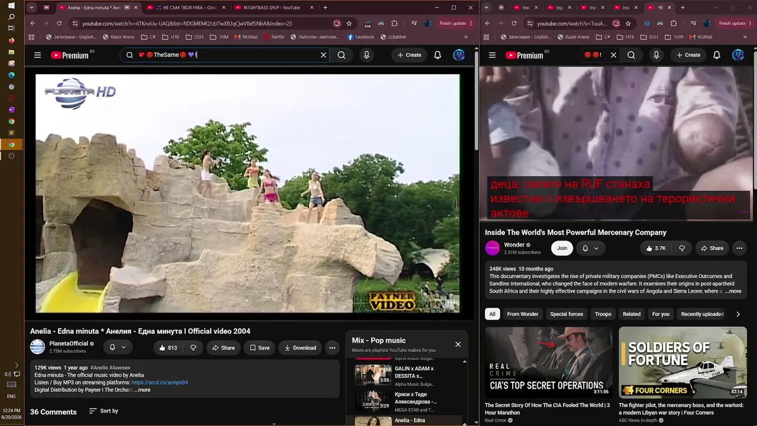
Task: Switch to the Exp tab in right browser
Action: pos(558,8)
